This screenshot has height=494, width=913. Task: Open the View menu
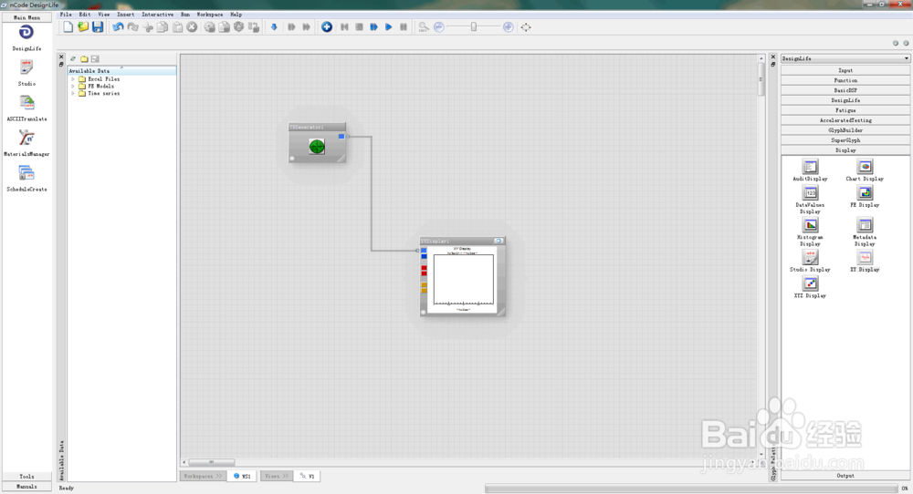click(x=104, y=14)
